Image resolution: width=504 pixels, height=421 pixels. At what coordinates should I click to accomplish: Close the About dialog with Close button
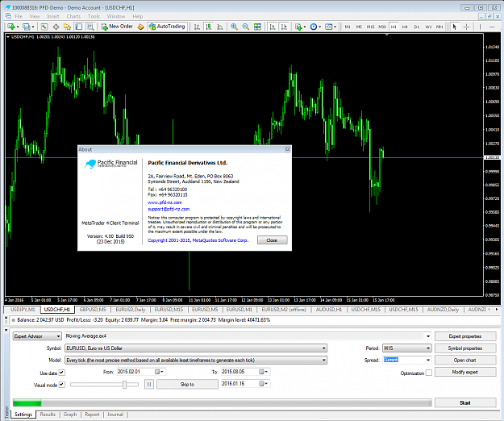point(272,240)
